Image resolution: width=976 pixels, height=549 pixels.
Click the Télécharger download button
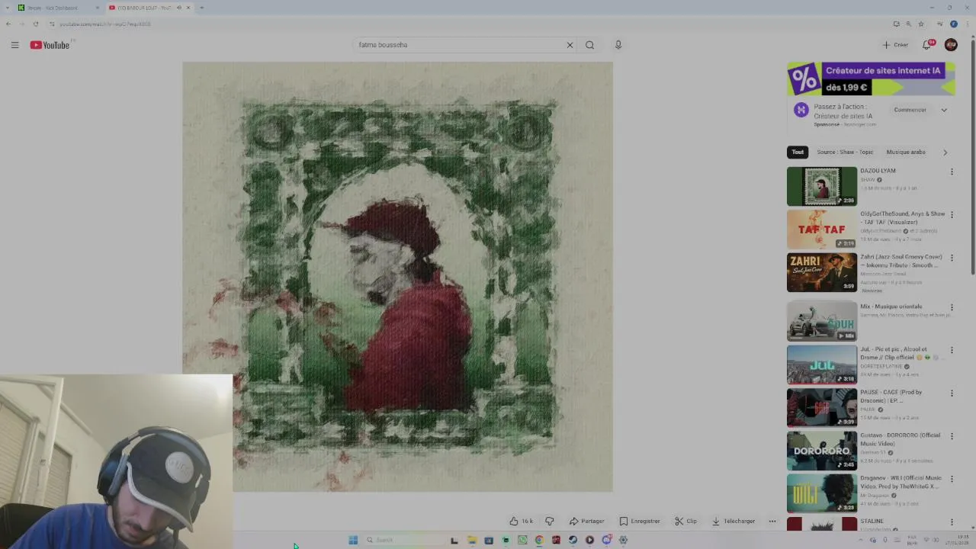point(733,522)
